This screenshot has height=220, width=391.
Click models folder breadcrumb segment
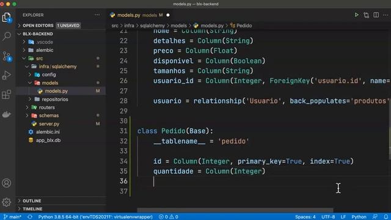point(178,26)
